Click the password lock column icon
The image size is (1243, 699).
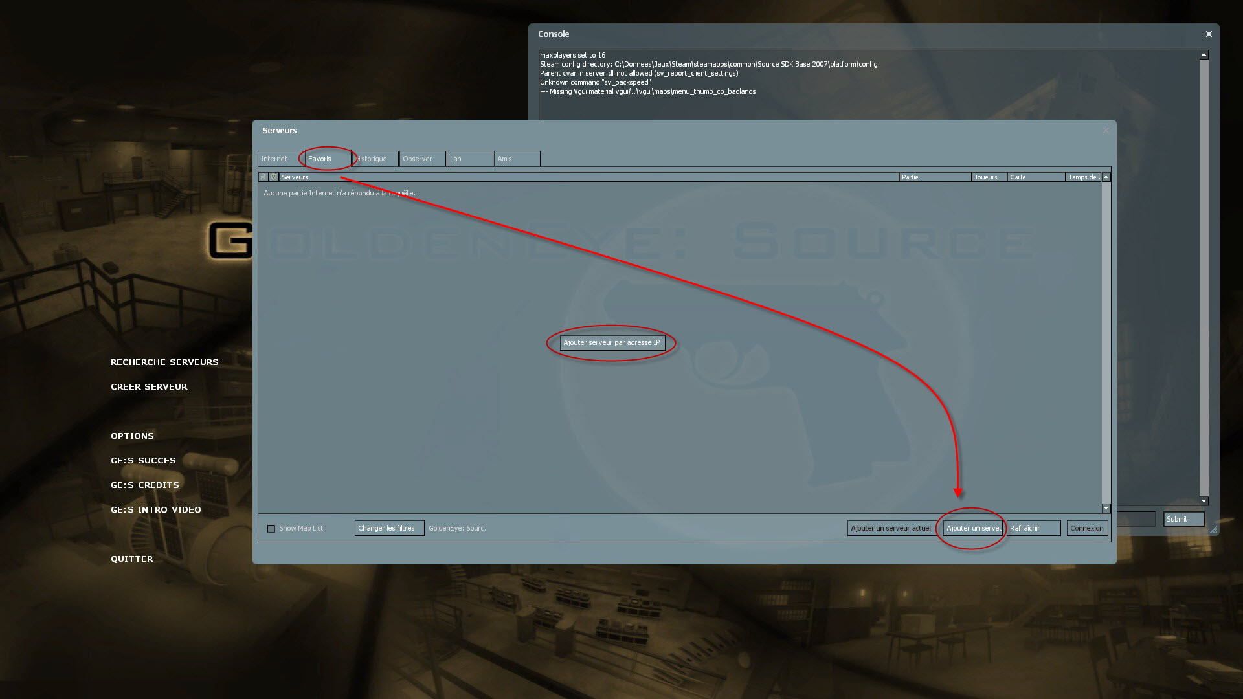pos(263,177)
